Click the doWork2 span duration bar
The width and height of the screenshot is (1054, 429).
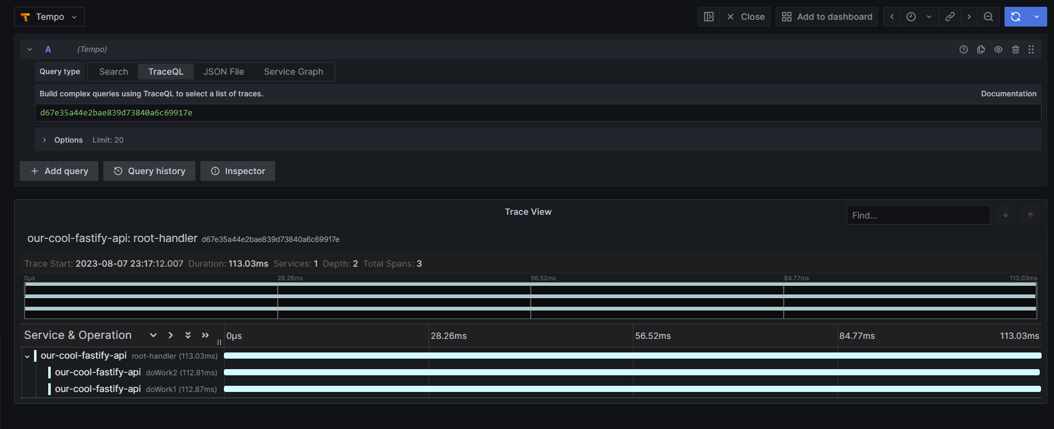click(x=632, y=372)
